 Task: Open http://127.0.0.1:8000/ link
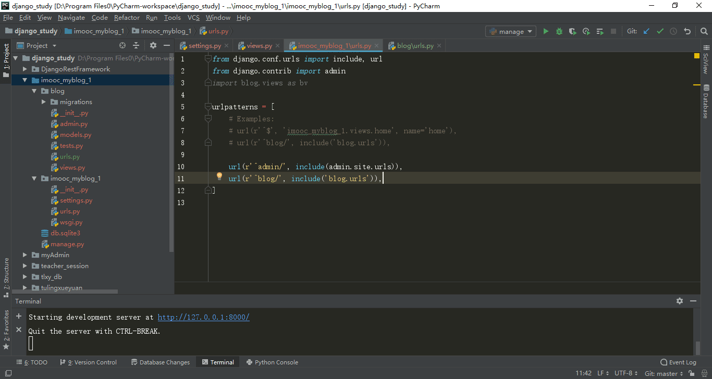tap(203, 317)
